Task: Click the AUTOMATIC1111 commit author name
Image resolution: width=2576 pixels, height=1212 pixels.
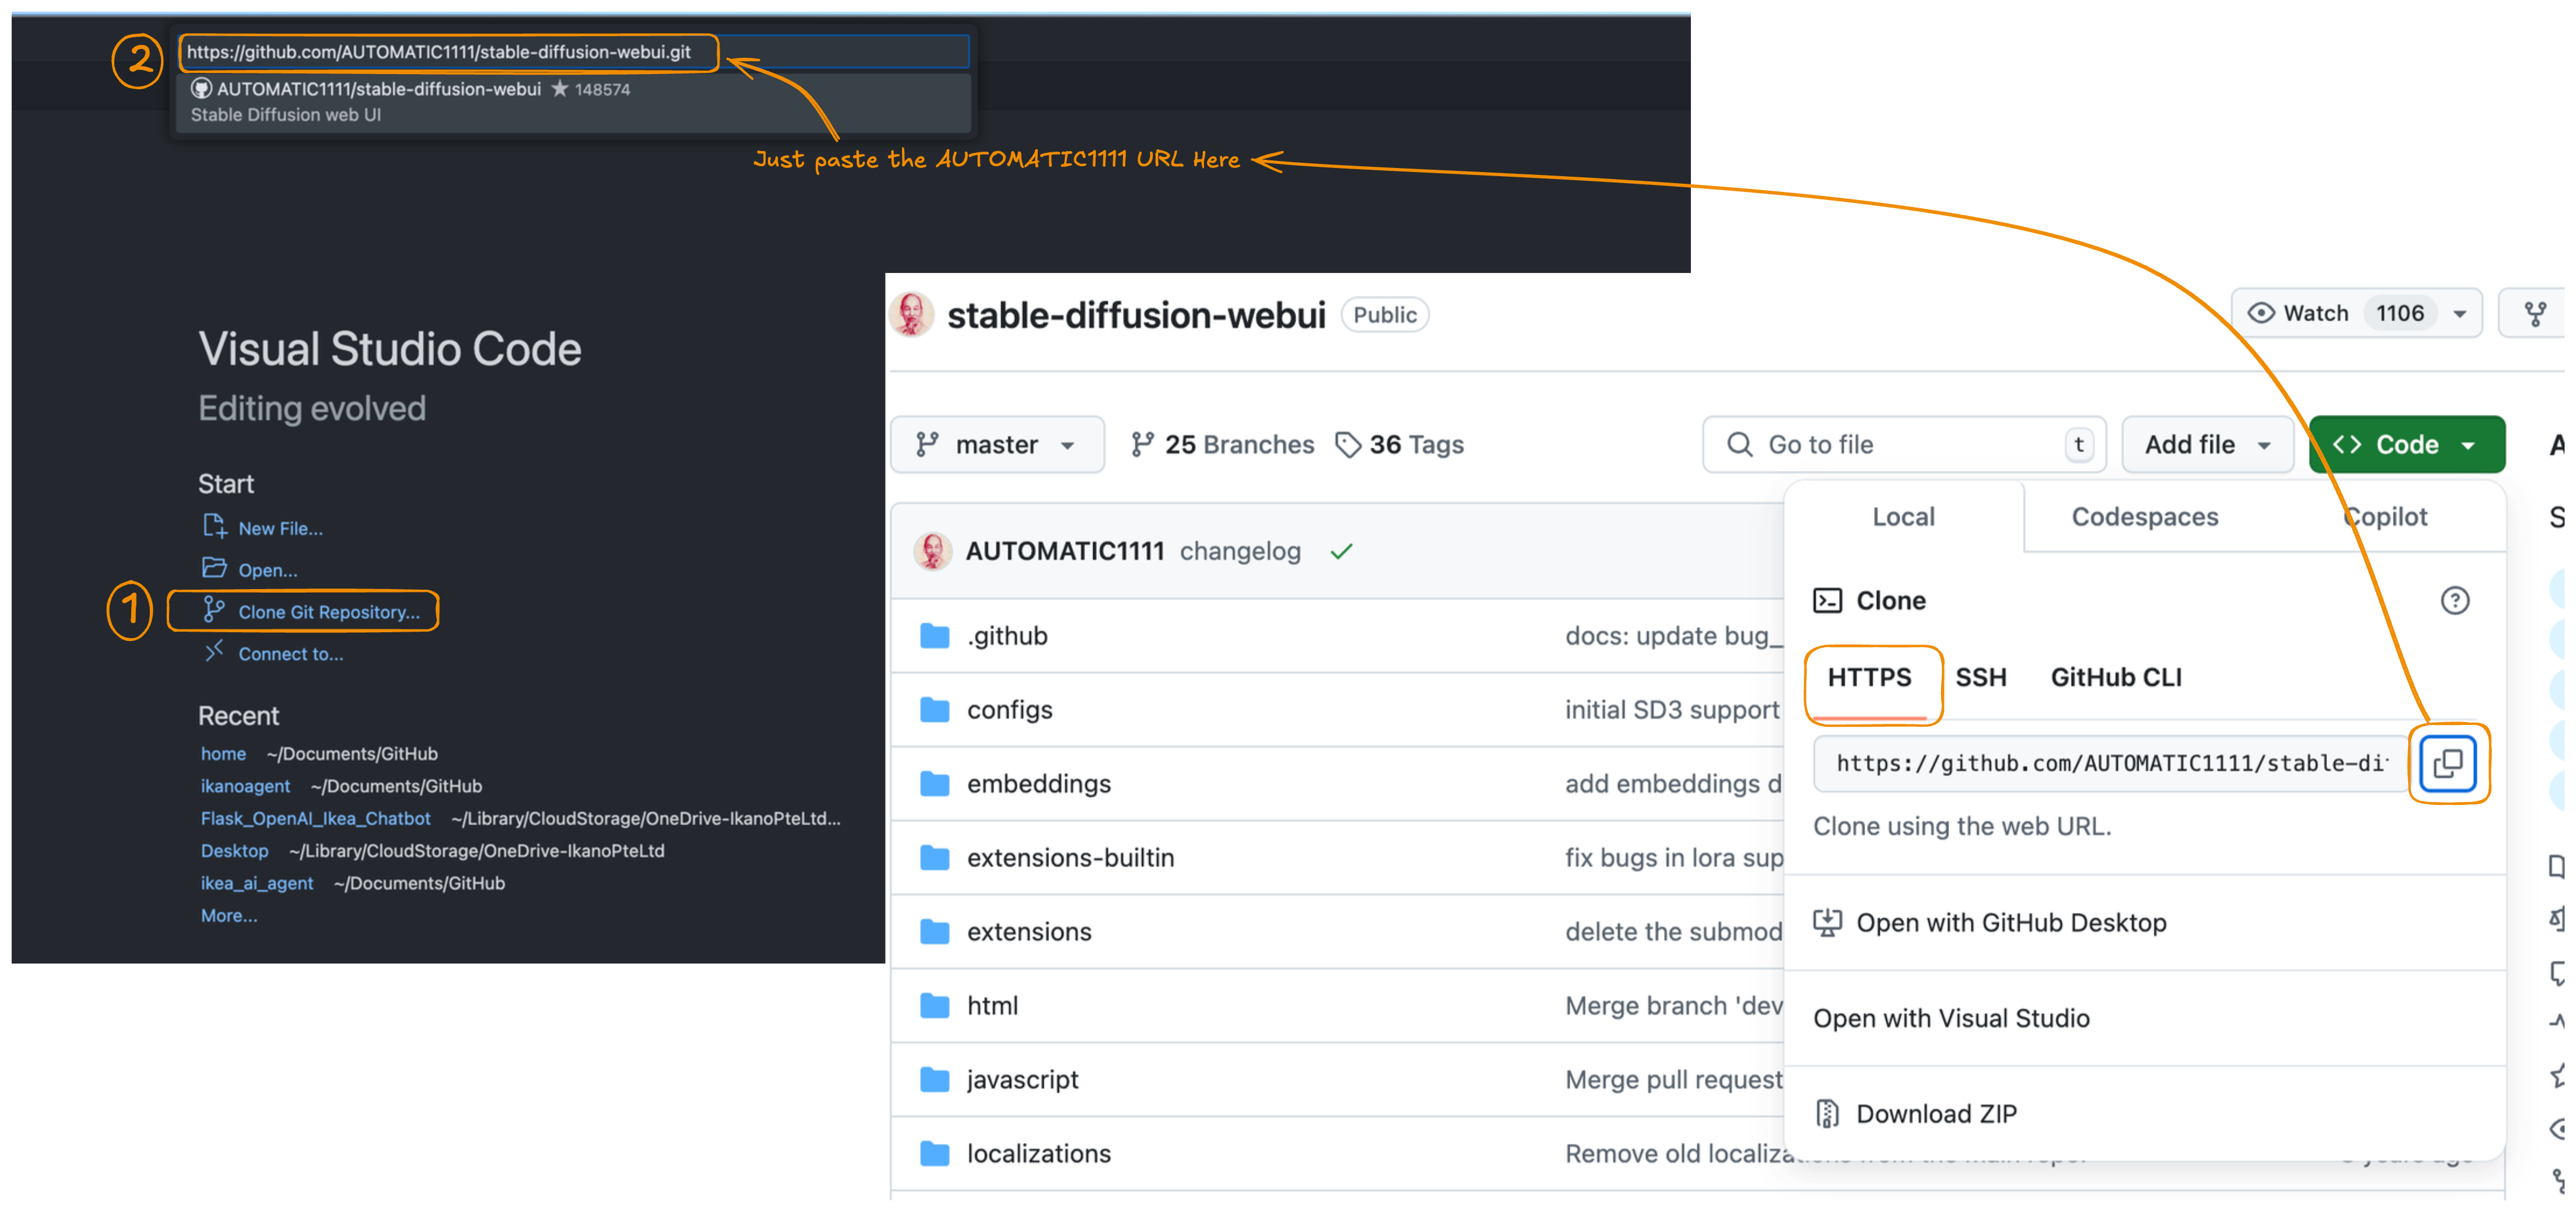Action: click(1064, 551)
